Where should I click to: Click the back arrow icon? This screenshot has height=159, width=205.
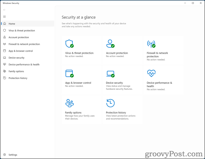coord(4,10)
